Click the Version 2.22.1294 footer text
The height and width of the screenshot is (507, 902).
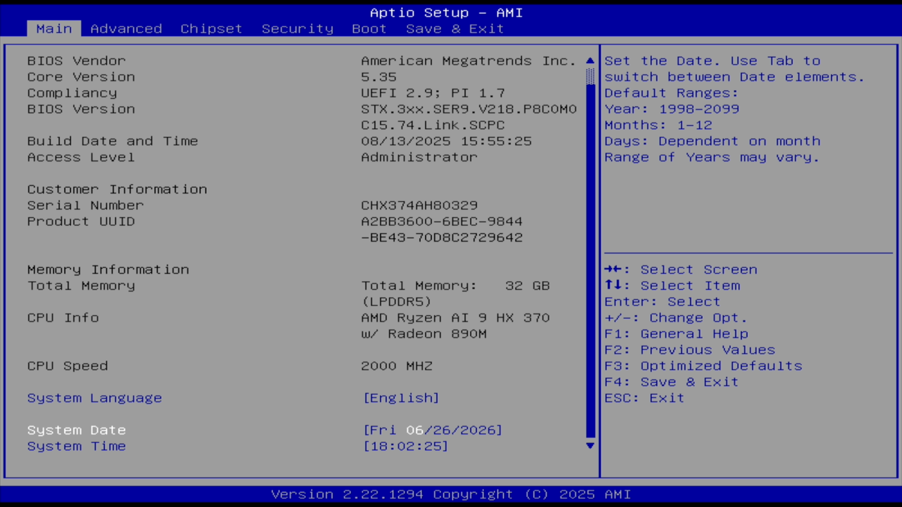[x=450, y=494]
